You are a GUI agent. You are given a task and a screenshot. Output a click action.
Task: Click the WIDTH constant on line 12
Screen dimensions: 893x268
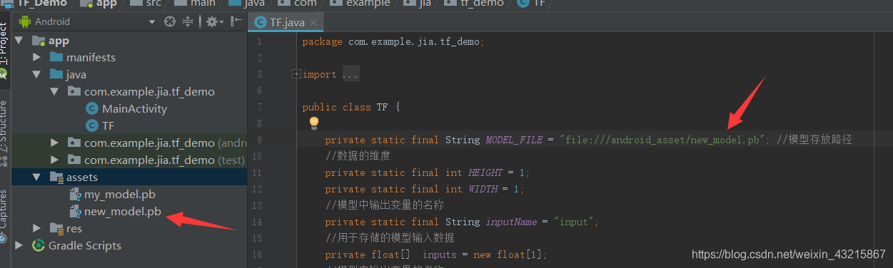(483, 189)
